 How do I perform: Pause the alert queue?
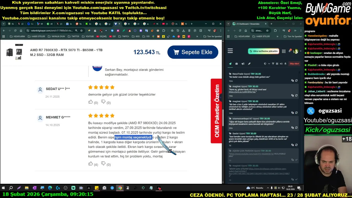coord(277,64)
